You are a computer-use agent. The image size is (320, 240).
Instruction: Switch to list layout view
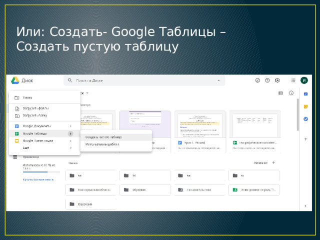(280, 93)
